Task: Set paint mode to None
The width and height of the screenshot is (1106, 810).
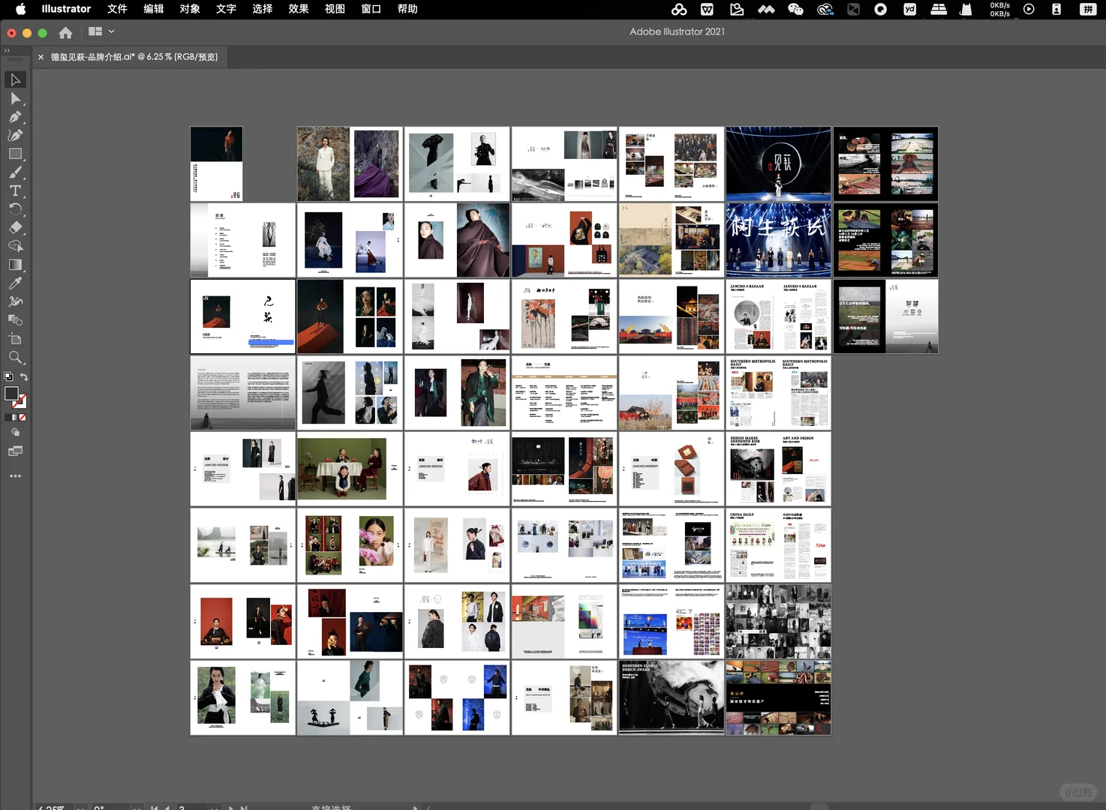Action: tap(23, 418)
